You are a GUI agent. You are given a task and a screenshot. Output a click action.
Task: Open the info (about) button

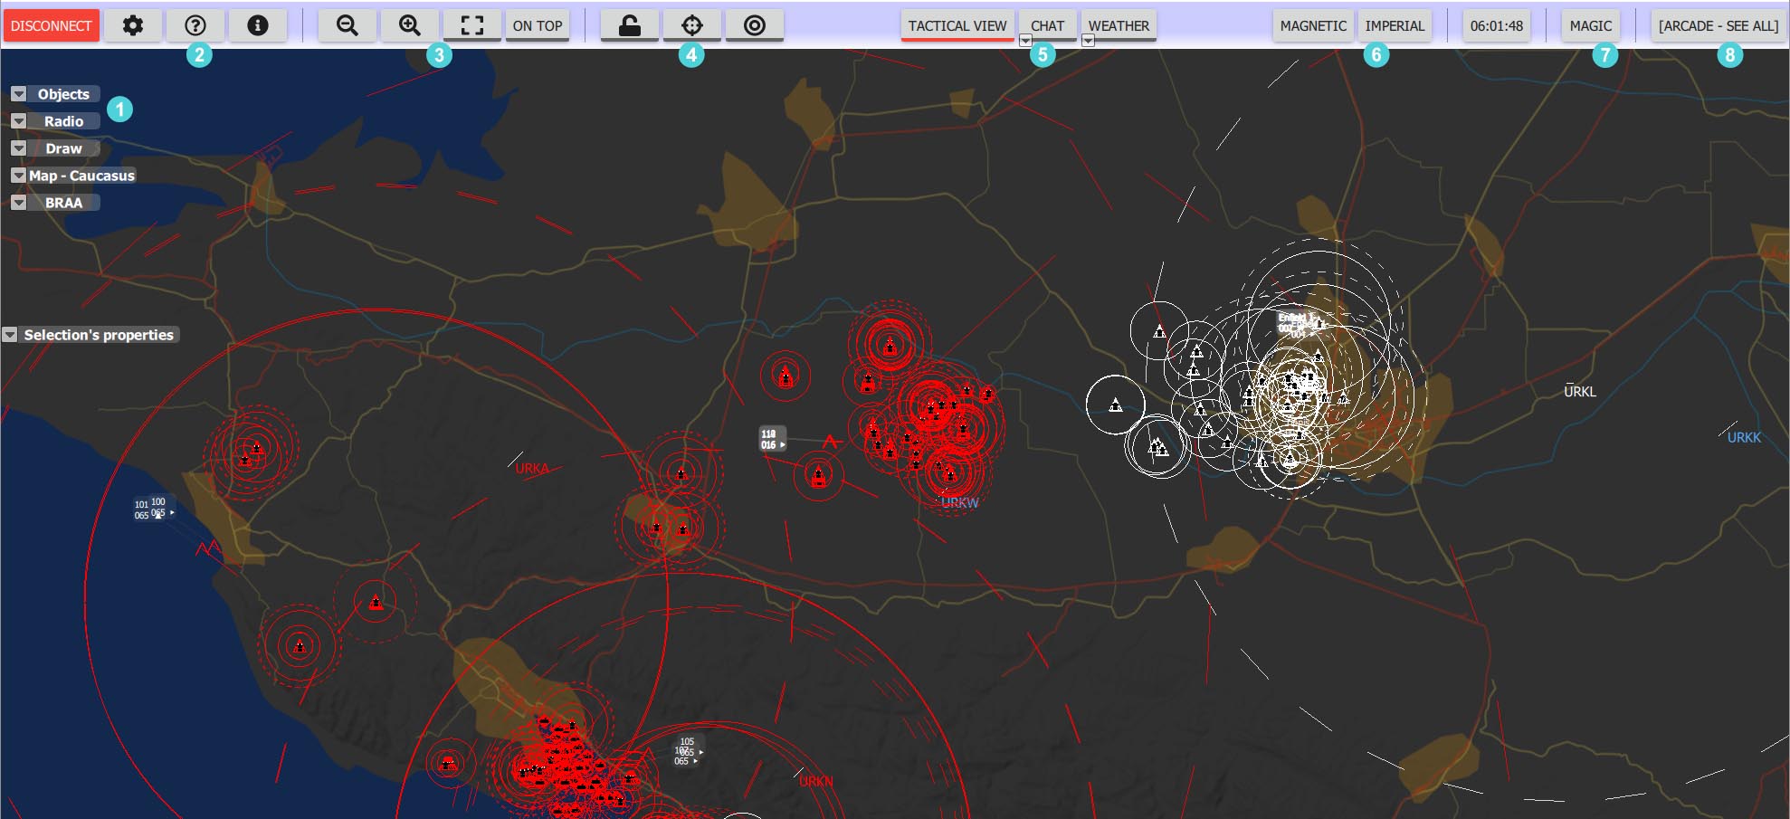click(x=258, y=25)
